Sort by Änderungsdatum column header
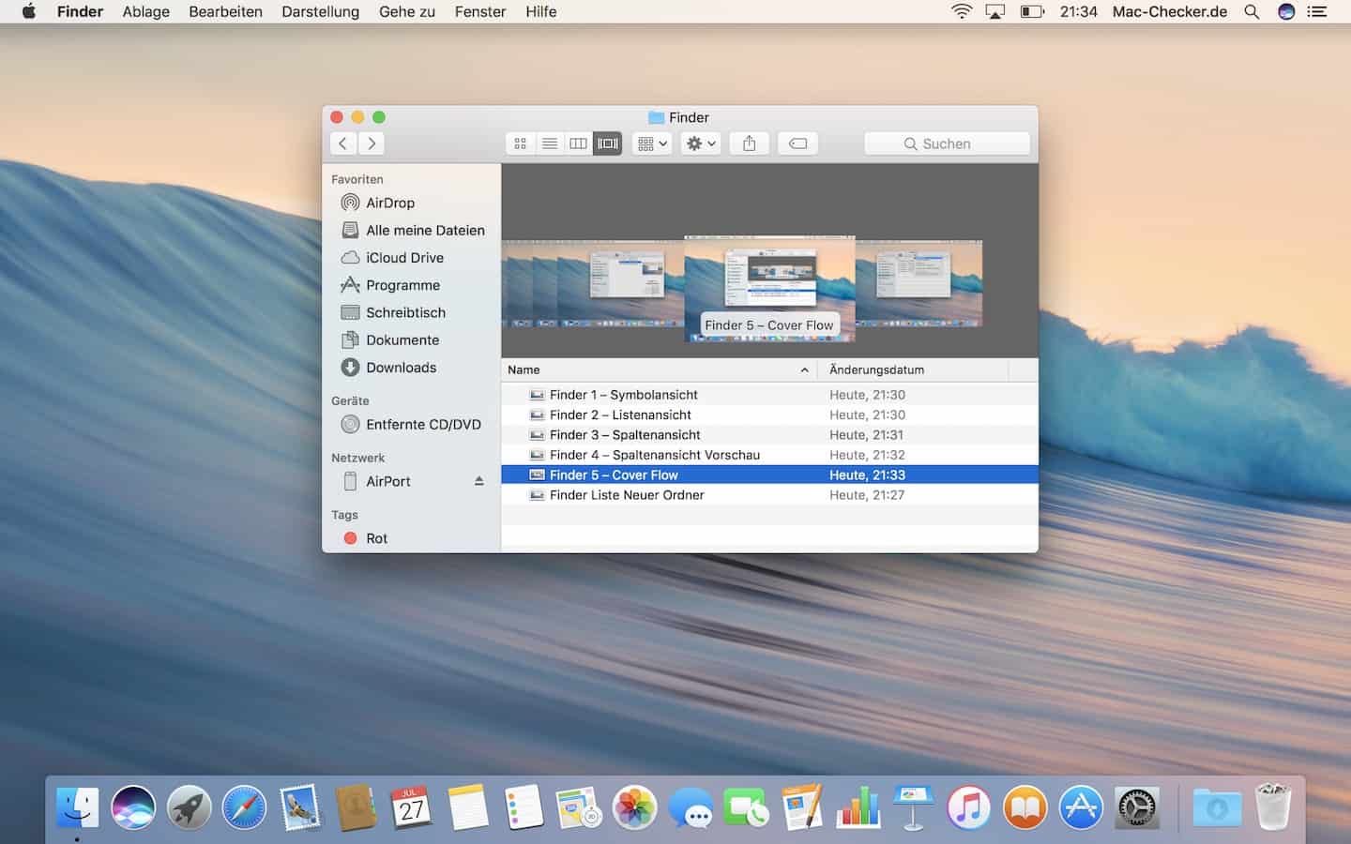 click(913, 369)
